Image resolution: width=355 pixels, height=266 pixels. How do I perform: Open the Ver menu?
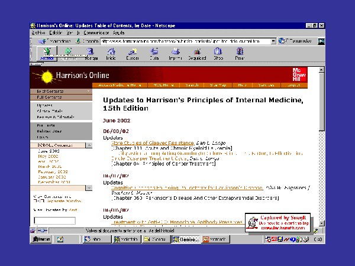(70, 33)
